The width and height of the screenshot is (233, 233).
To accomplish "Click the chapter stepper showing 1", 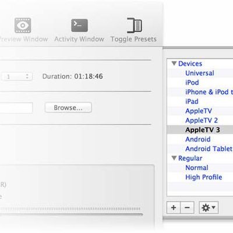I will pyautogui.click(x=16, y=76).
